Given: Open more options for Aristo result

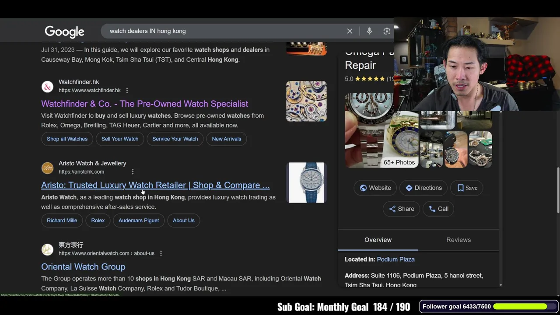Looking at the screenshot, I should 133,171.
